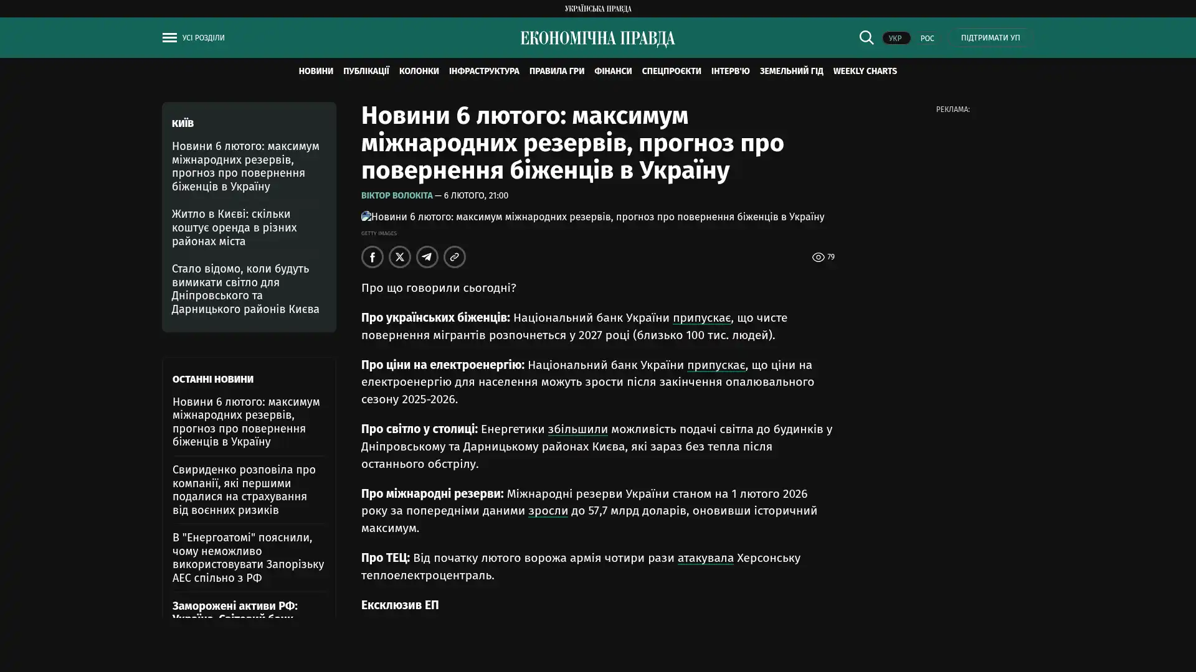The width and height of the screenshot is (1196, 672).
Task: Open the Новини menu section
Action: 315,71
